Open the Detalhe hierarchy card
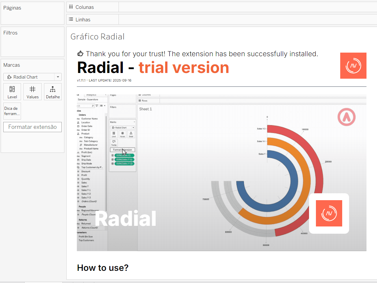Screen dimensions: 377x283 [x=53, y=92]
